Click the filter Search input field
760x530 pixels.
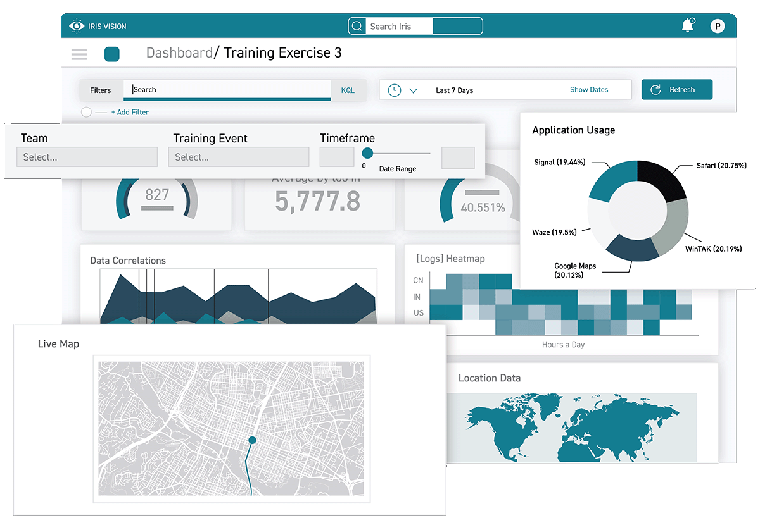(x=228, y=90)
